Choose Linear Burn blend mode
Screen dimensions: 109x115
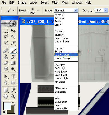point(66,42)
